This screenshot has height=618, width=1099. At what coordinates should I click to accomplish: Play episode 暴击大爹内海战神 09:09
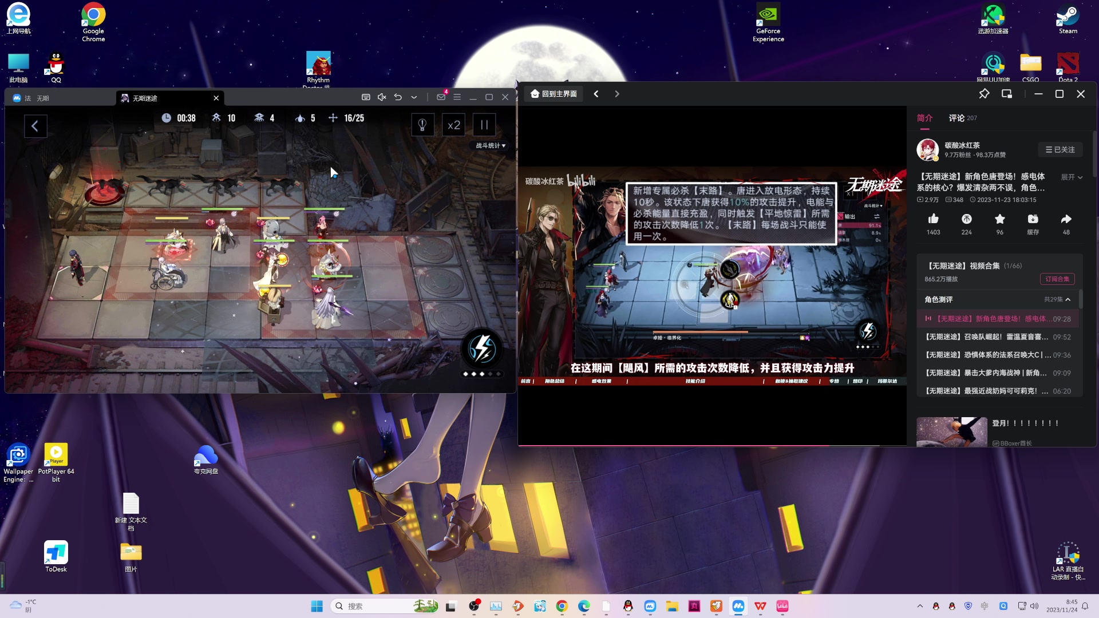998,373
